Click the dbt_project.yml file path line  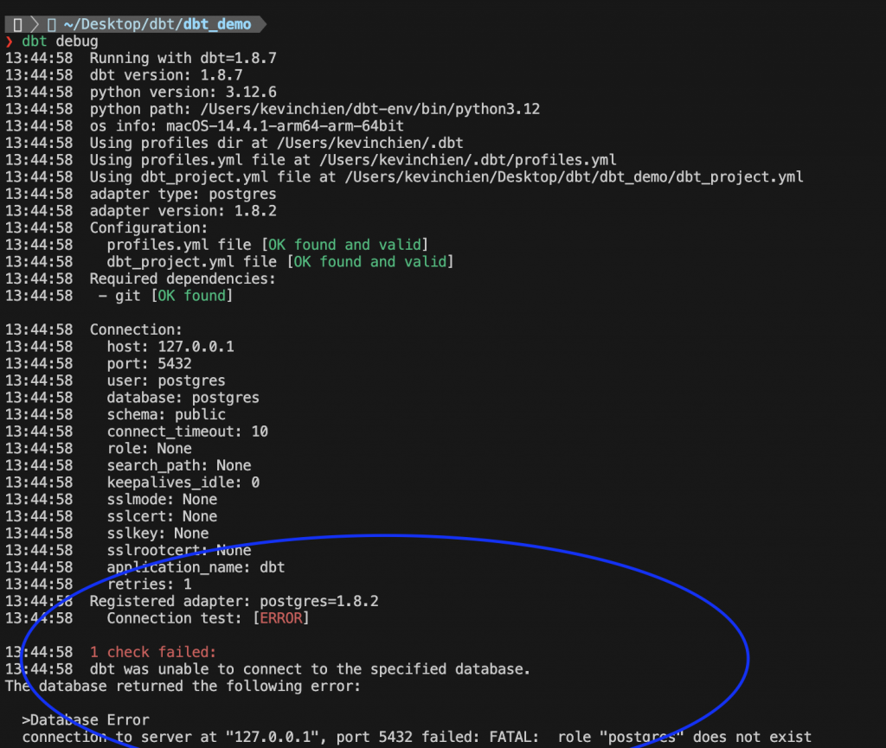coord(446,177)
